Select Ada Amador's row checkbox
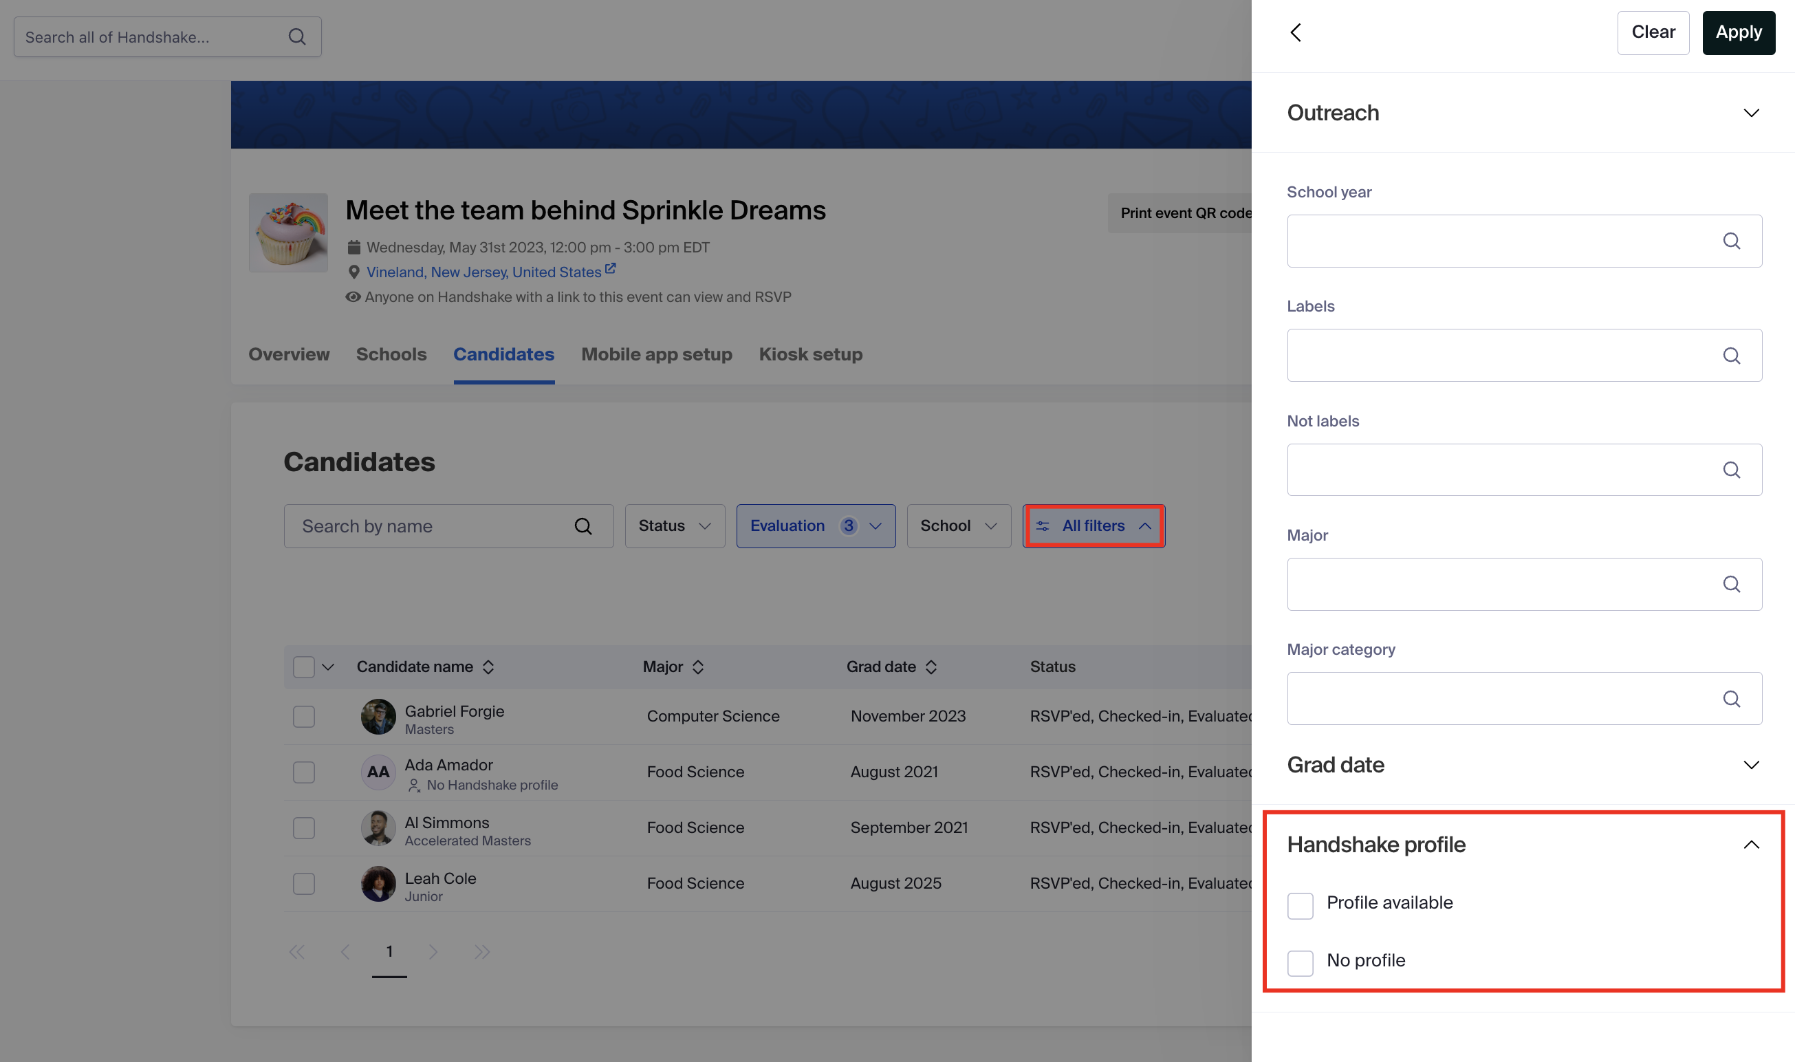This screenshot has width=1795, height=1062. [304, 772]
